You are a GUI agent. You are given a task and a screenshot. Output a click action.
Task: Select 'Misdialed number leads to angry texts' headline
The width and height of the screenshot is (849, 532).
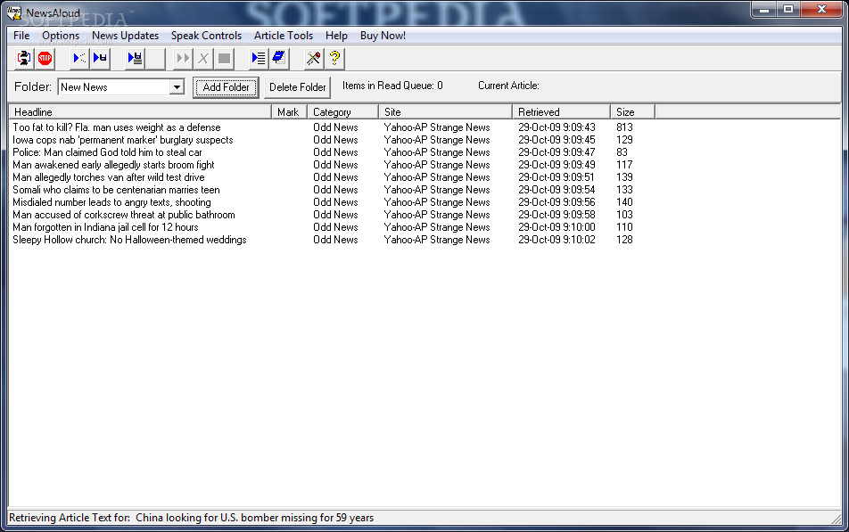pyautogui.click(x=112, y=202)
